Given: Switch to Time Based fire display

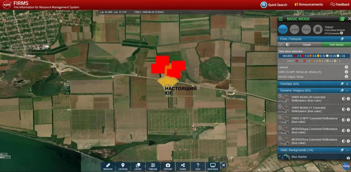Looking at the screenshot, I should coord(336,45).
